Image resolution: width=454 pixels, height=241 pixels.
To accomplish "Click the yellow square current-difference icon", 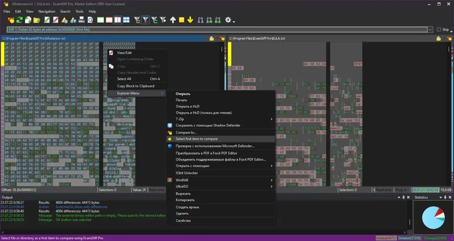I will [182, 20].
